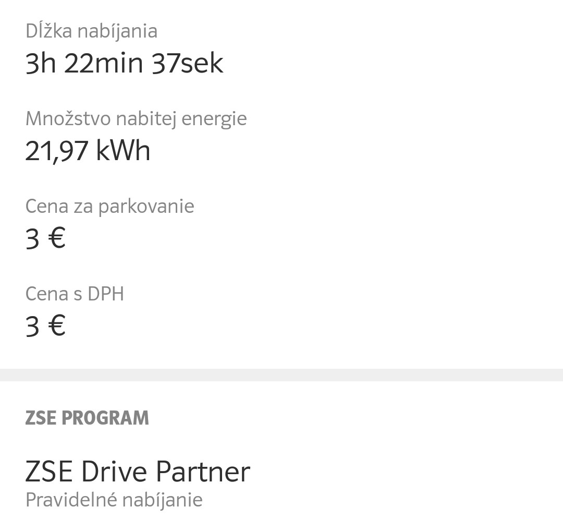Tap the 'Cena s DPH' label
This screenshot has width=563, height=519.
pyautogui.click(x=75, y=294)
